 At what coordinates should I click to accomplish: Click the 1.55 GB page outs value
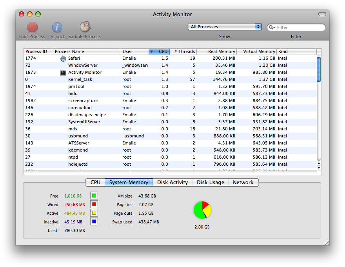coord(146,213)
